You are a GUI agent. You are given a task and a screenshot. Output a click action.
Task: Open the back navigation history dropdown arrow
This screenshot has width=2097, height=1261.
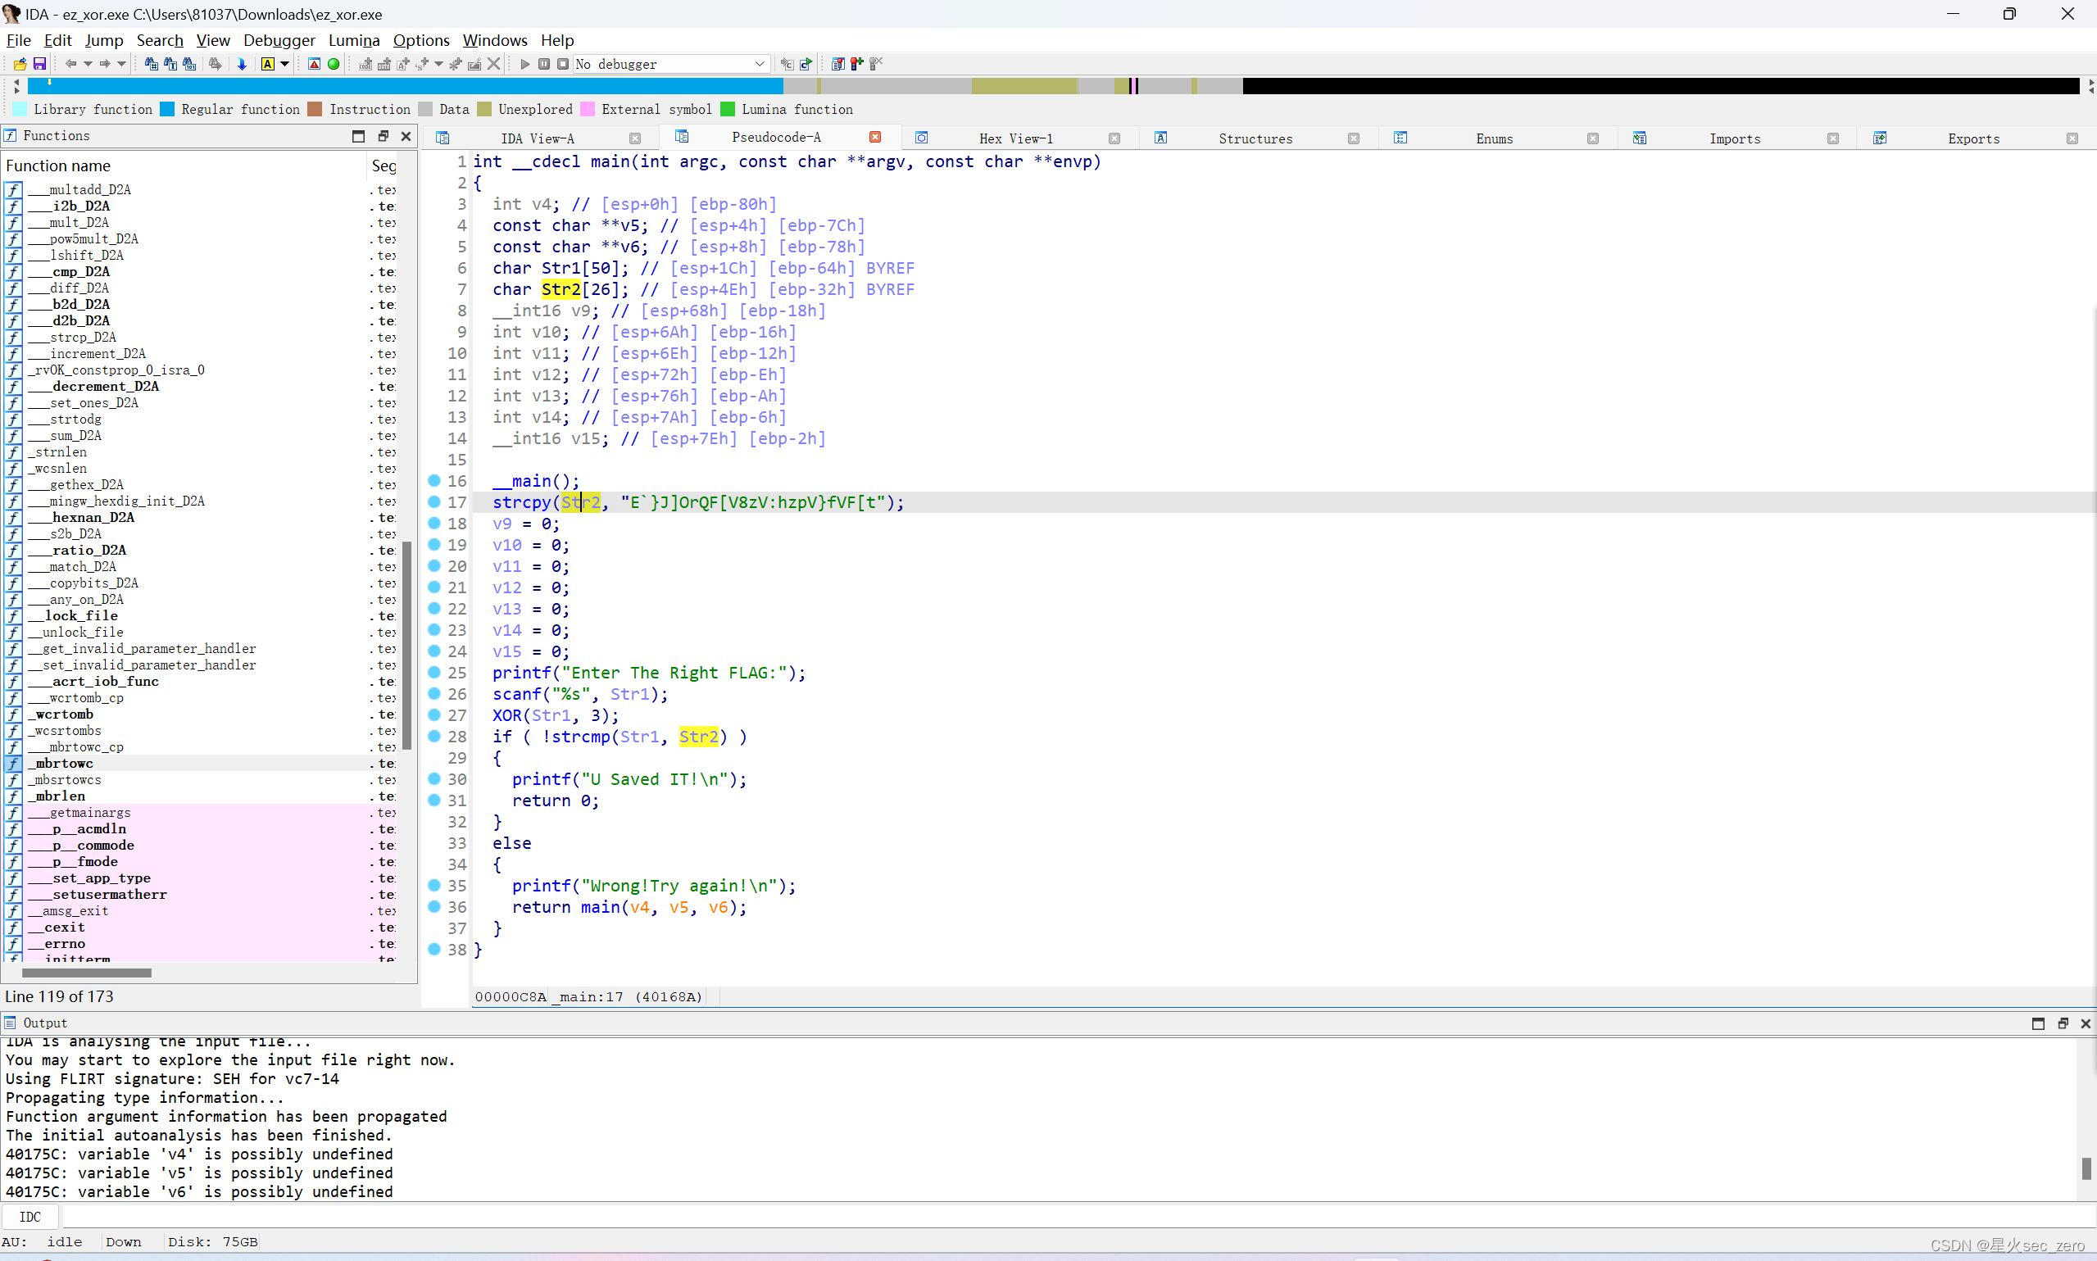pyautogui.click(x=88, y=64)
